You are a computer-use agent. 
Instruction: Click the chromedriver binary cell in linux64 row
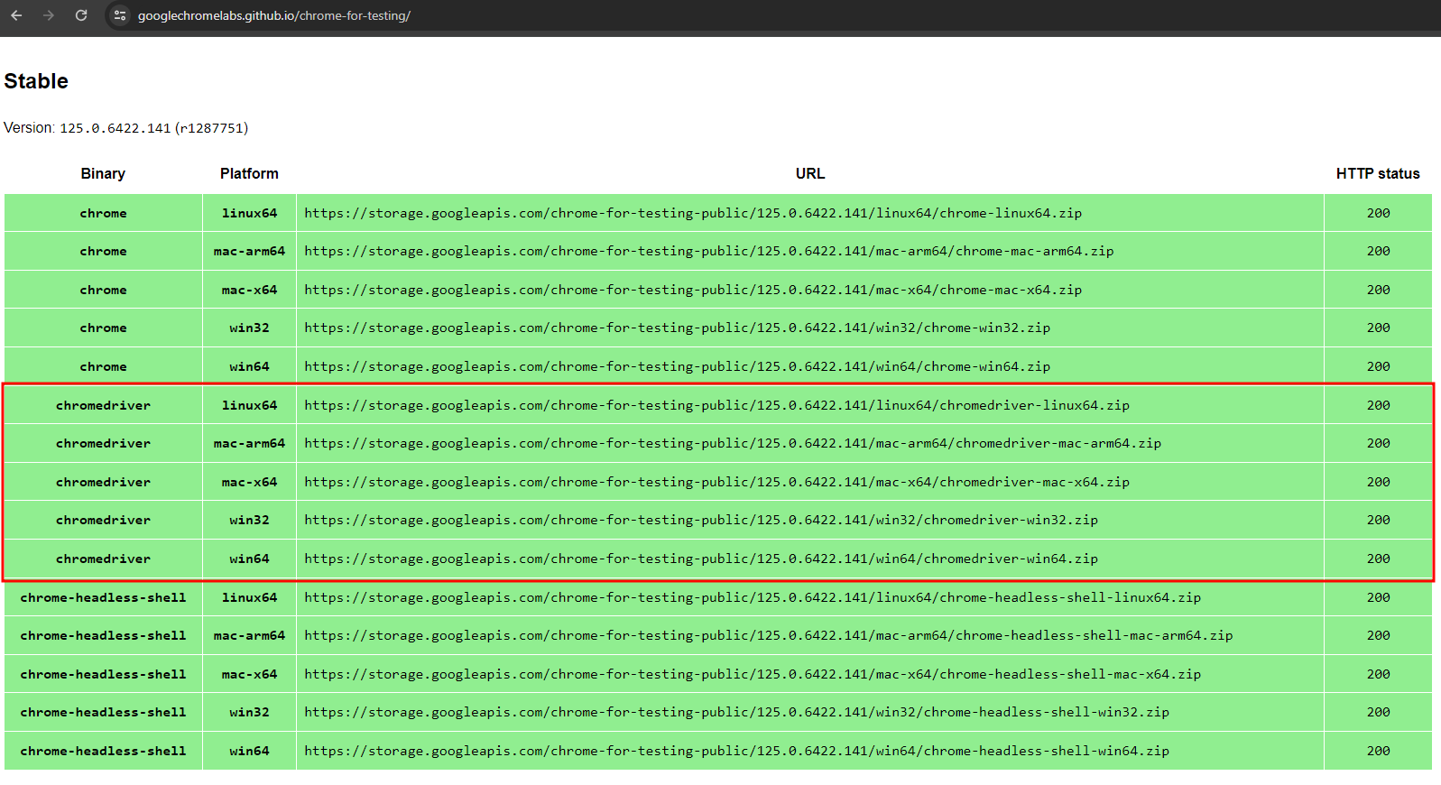103,405
